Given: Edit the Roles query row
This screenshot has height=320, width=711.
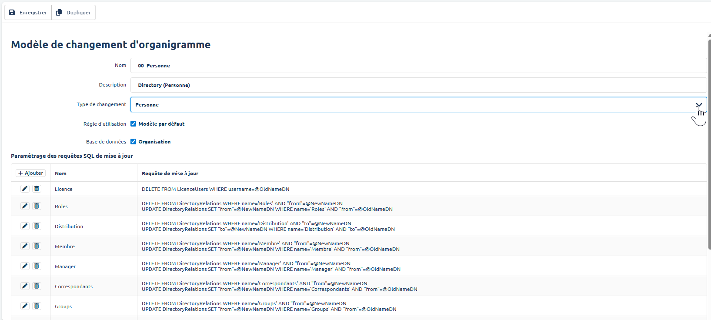Looking at the screenshot, I should tap(25, 206).
